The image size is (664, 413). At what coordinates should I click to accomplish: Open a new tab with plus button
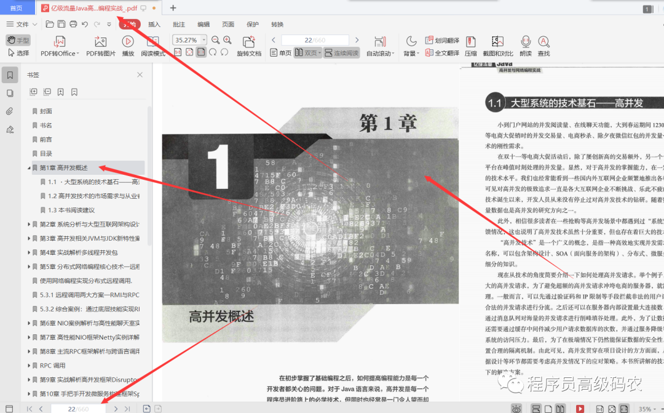[x=173, y=7]
